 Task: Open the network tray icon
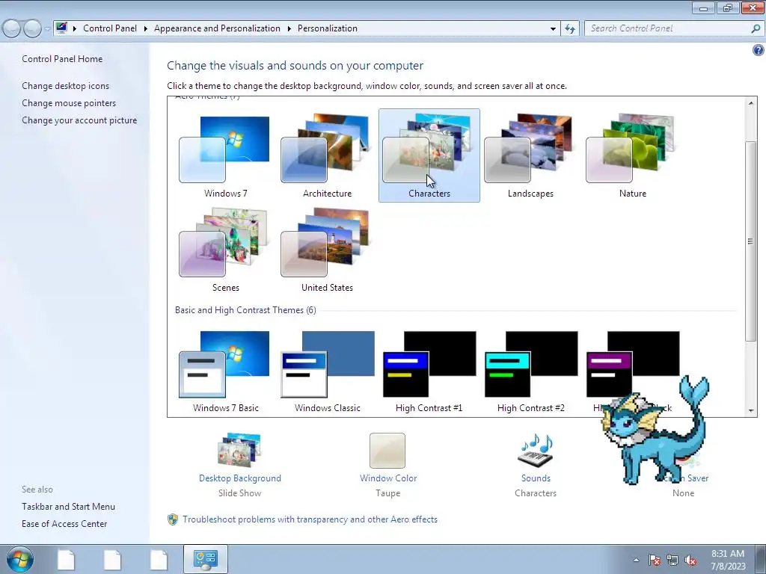[x=672, y=561]
